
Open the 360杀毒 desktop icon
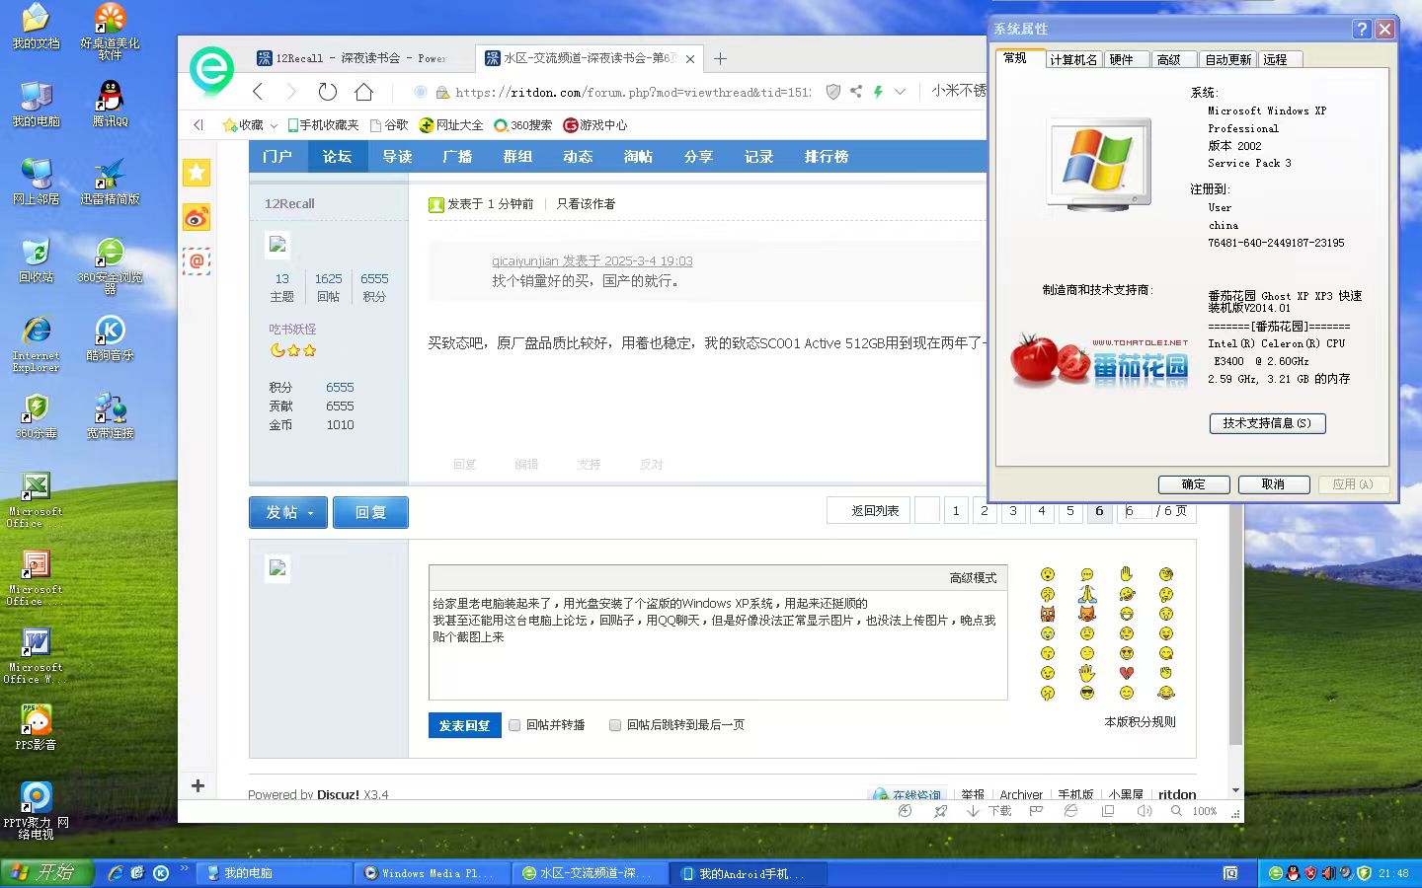[x=37, y=414]
